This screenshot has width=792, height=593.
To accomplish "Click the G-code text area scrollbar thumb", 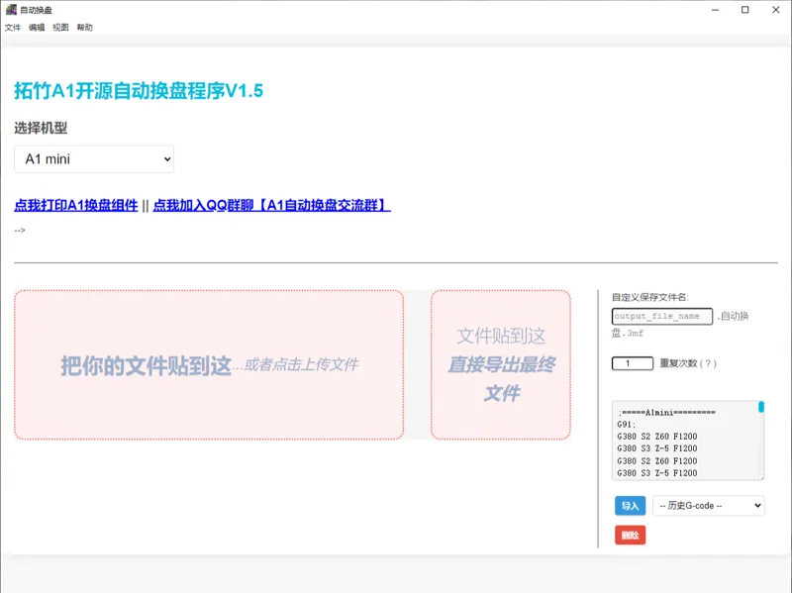I will click(x=761, y=407).
